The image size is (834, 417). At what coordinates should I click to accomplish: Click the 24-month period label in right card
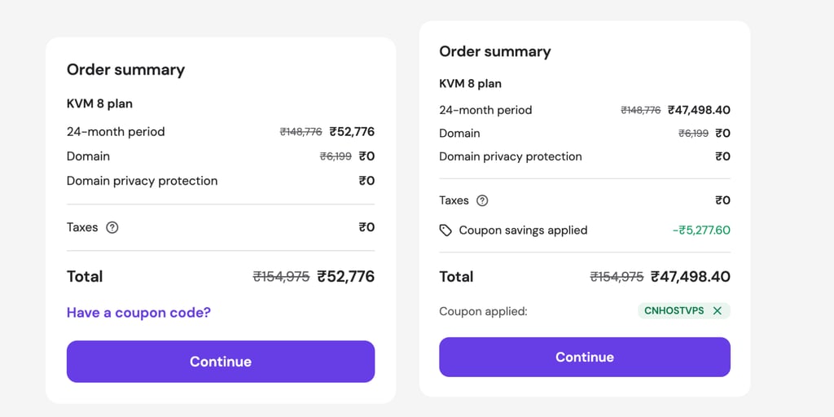click(x=485, y=110)
